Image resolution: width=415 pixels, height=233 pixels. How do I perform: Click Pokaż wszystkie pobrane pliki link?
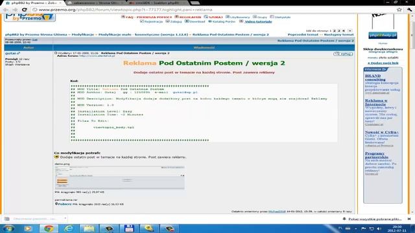click(375, 219)
